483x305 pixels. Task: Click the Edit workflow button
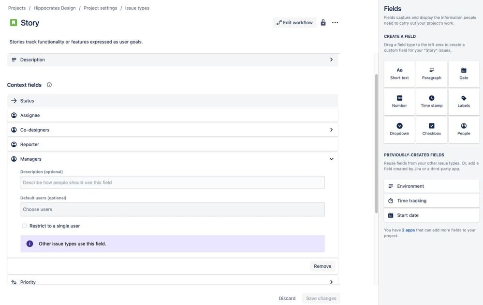click(x=294, y=23)
